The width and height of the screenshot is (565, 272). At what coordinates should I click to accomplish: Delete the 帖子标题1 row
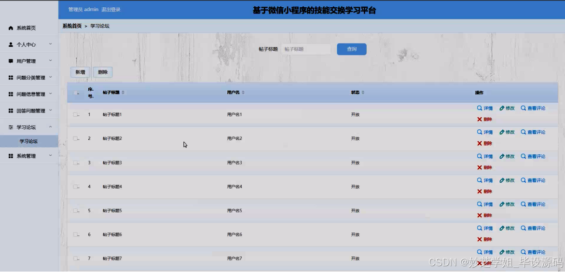484,119
